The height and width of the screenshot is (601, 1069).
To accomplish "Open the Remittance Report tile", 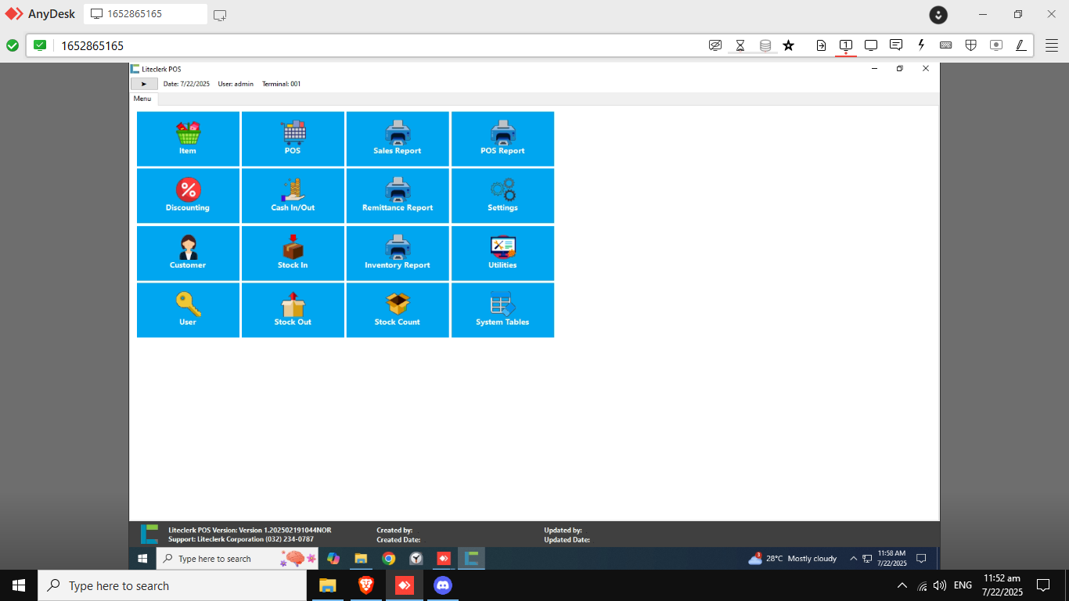I will tap(398, 196).
